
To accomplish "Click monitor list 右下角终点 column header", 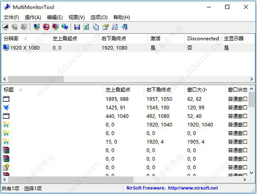I will [123, 38].
